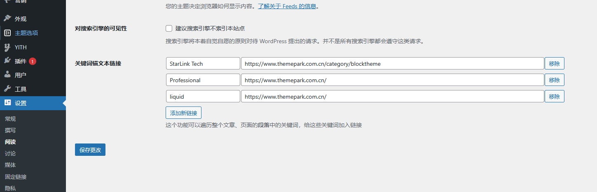
Task: Go to 媒体 settings submenu
Action: pyautogui.click(x=10, y=165)
